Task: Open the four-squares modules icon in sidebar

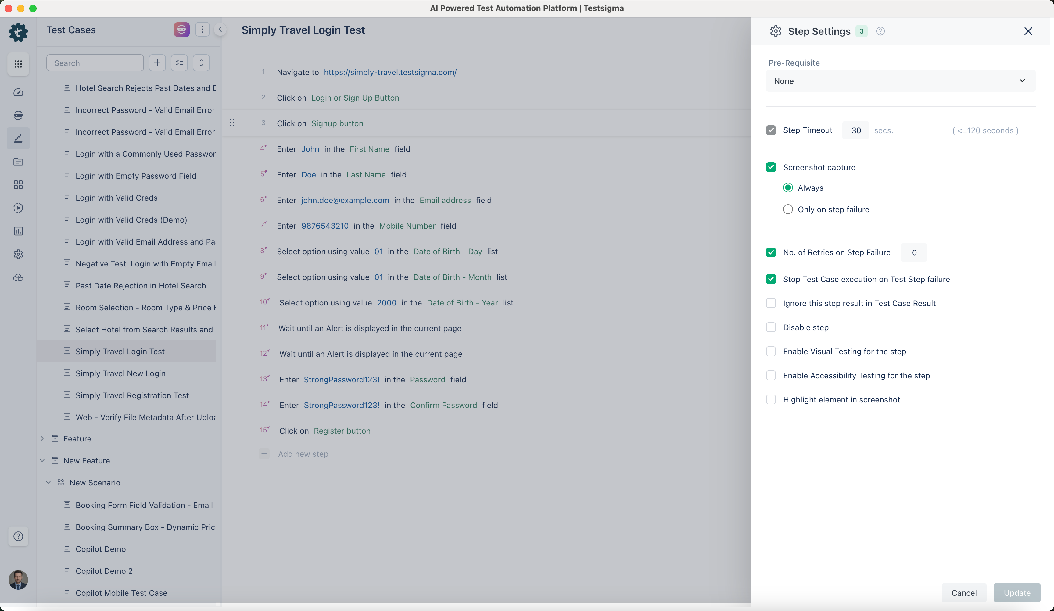Action: click(18, 185)
